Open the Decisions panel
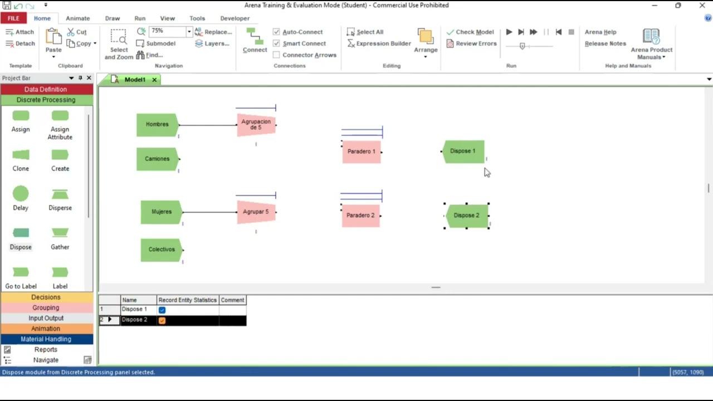 46,297
